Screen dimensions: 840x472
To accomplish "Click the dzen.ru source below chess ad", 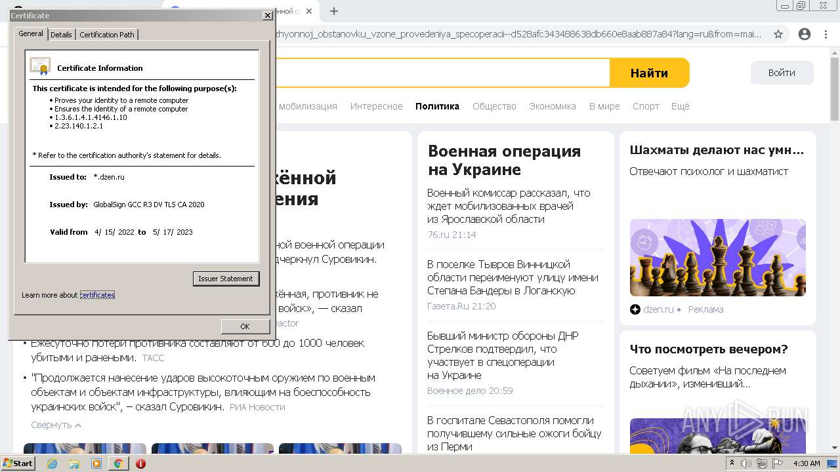I will [x=658, y=309].
